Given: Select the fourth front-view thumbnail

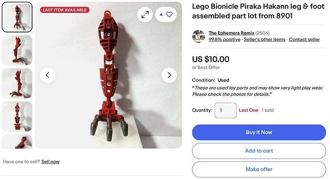Looking at the screenshot, I should 17,116.
